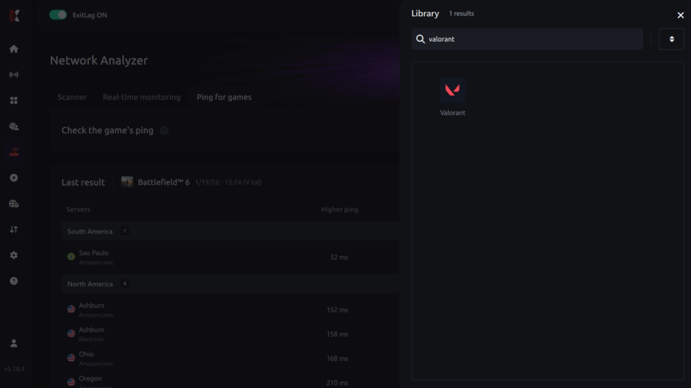Screen dimensions: 691x388
Task: Turn off the ExitLag ON toggle
Action: (58, 15)
